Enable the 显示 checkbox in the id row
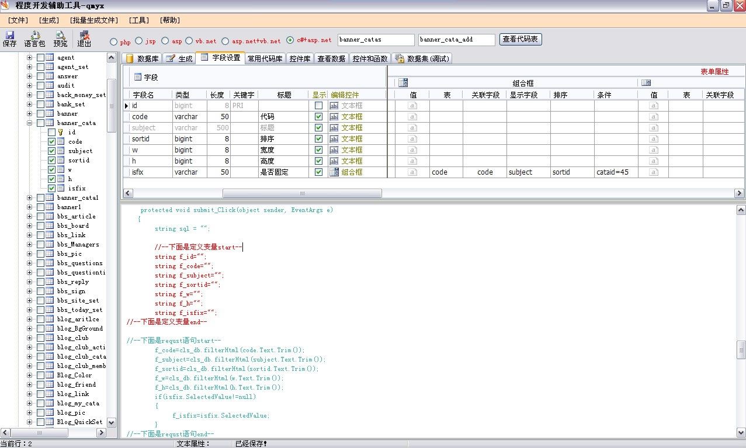Image resolution: width=746 pixels, height=448 pixels. click(x=318, y=106)
